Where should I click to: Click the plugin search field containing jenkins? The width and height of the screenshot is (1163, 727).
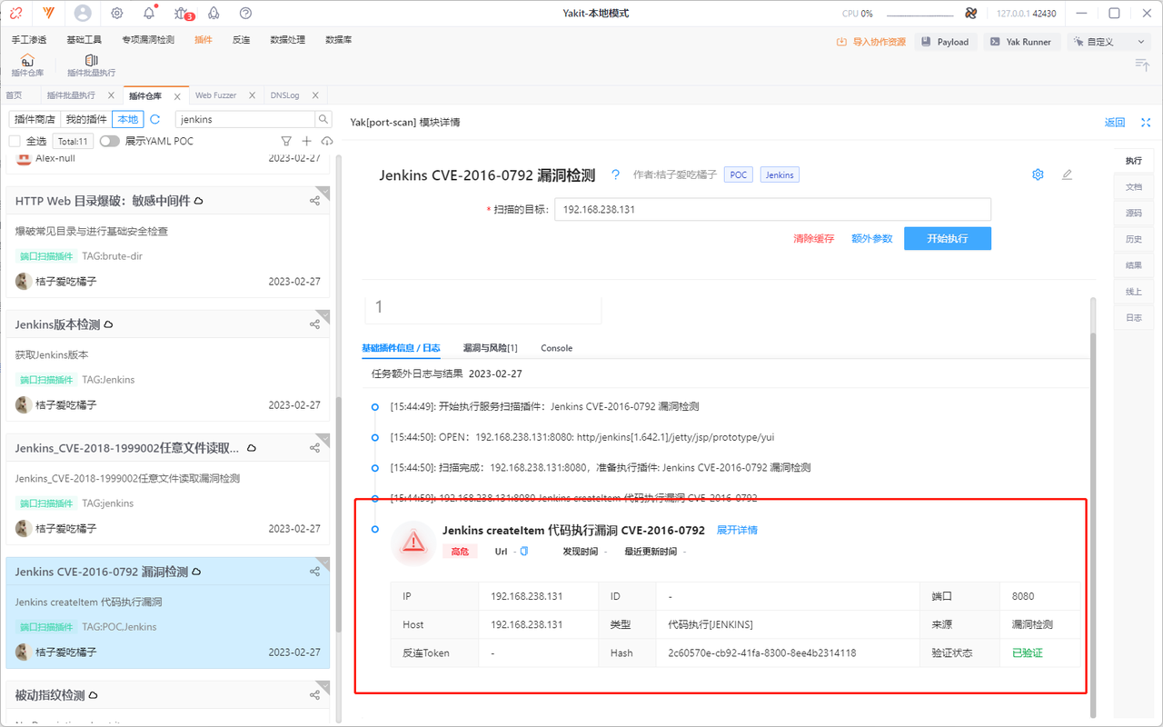click(x=245, y=119)
